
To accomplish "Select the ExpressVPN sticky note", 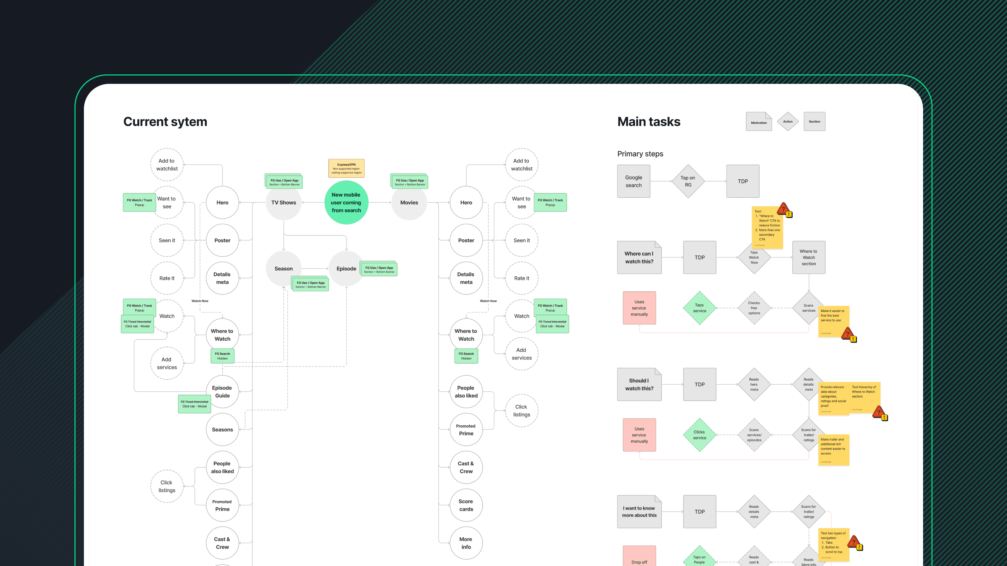I will coord(347,168).
